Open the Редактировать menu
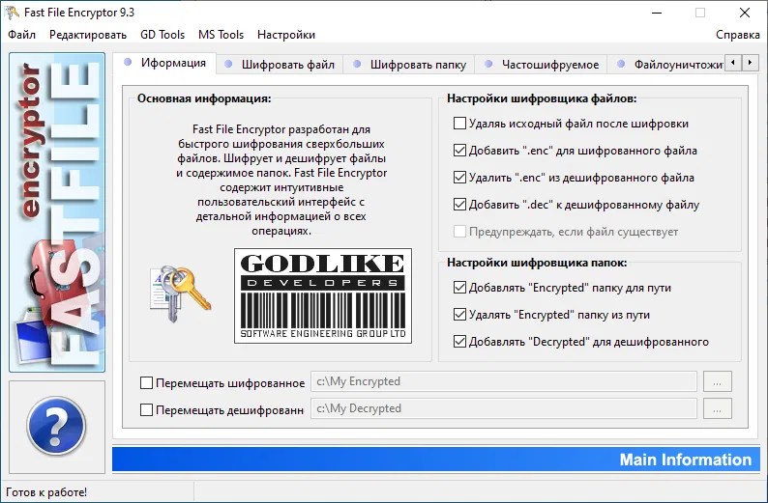Viewport: 768px width, 503px height. pyautogui.click(x=88, y=35)
